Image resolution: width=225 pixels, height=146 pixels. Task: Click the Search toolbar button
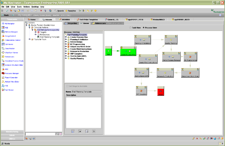(59, 11)
